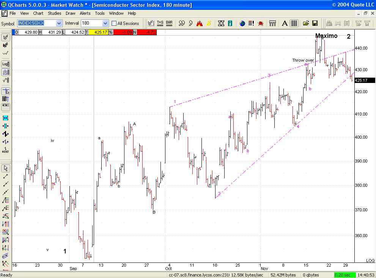Select the arrow pointer tool

(x=6, y=168)
